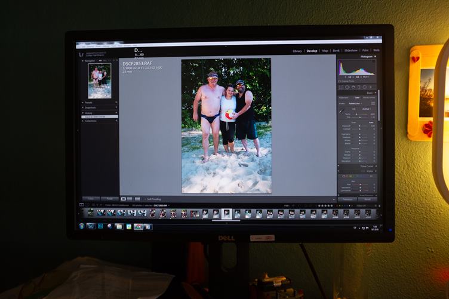The width and height of the screenshot is (449, 299).
Task: Open the Windows Start button
Action: tap(82, 226)
